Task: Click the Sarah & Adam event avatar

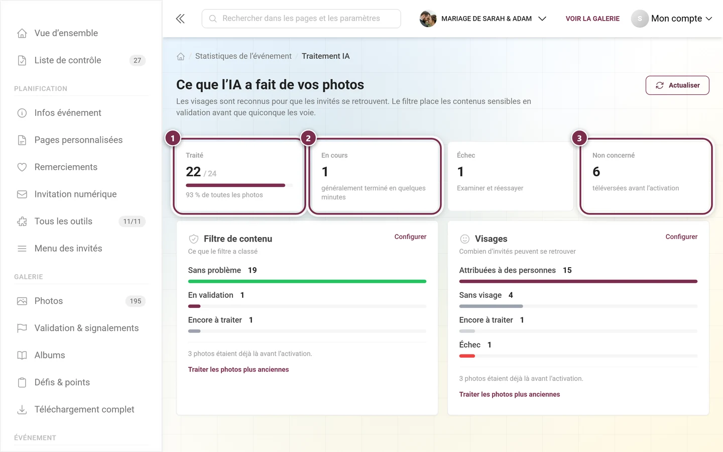Action: [428, 19]
